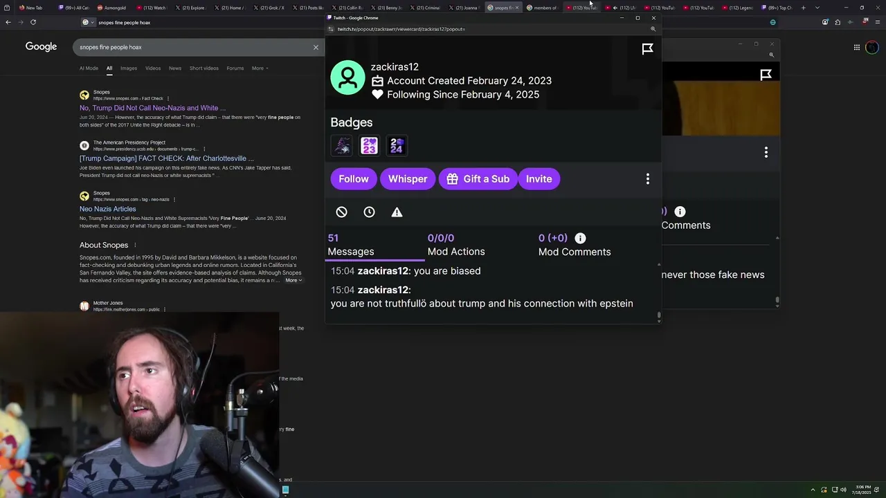Open the About Snopes three-dot menu
Viewport: 886px width, 498px height.
point(135,245)
